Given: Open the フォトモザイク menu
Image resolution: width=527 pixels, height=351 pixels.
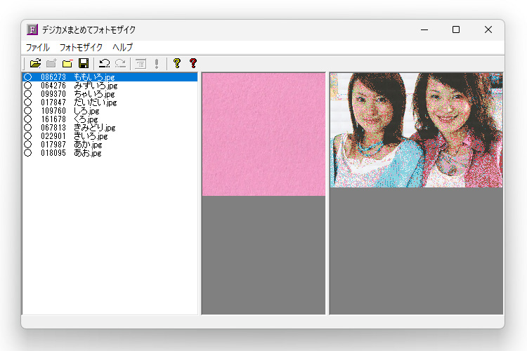Looking at the screenshot, I should coord(81,48).
